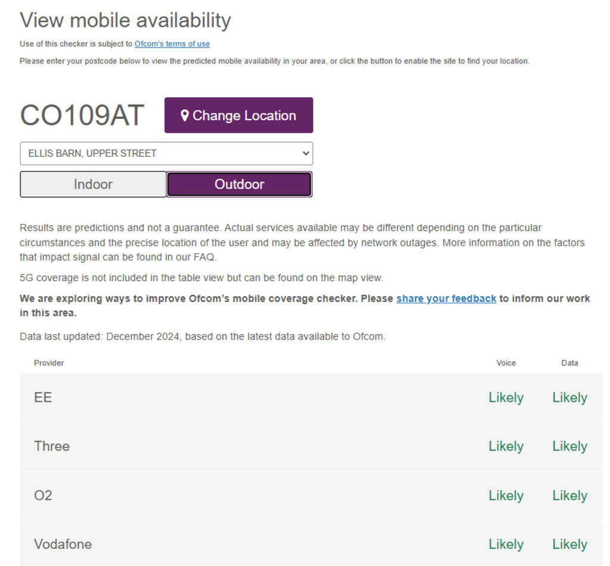Follow the share your feedback link

(x=446, y=298)
